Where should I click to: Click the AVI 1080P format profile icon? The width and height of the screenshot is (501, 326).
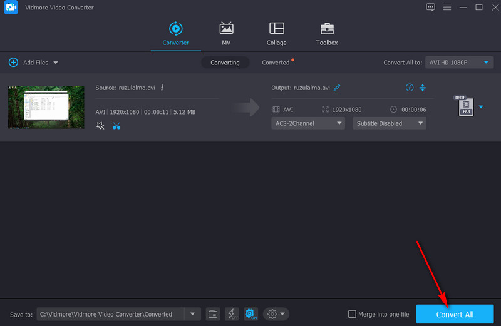click(x=465, y=106)
